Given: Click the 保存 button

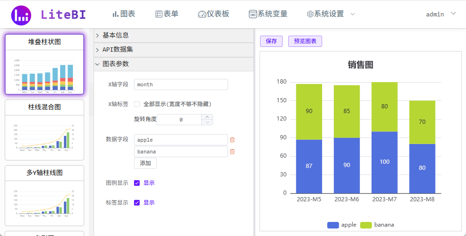Looking at the screenshot, I should point(271,41).
